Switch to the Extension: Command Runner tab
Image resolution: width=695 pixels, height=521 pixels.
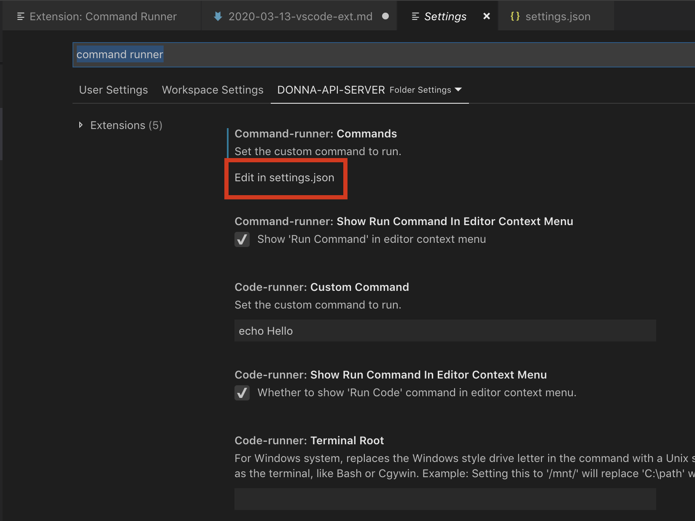[103, 16]
